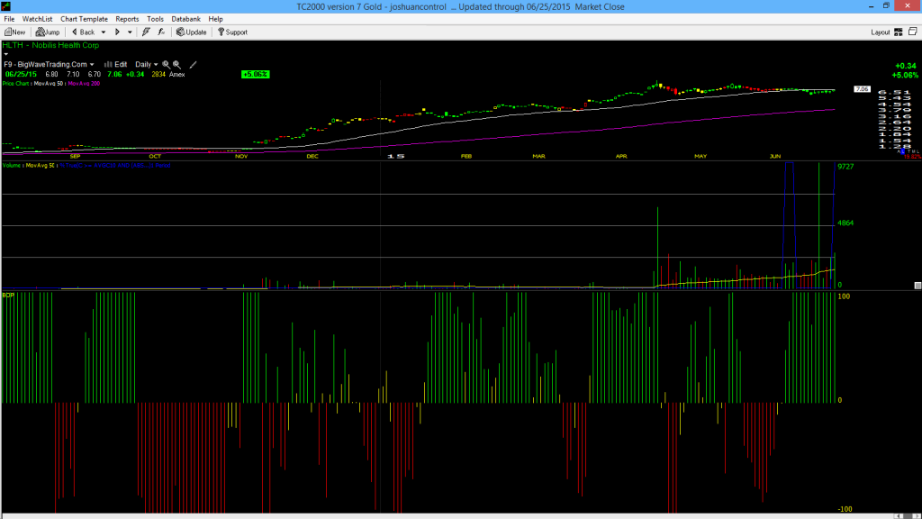Open the WatchList menu

[37, 19]
